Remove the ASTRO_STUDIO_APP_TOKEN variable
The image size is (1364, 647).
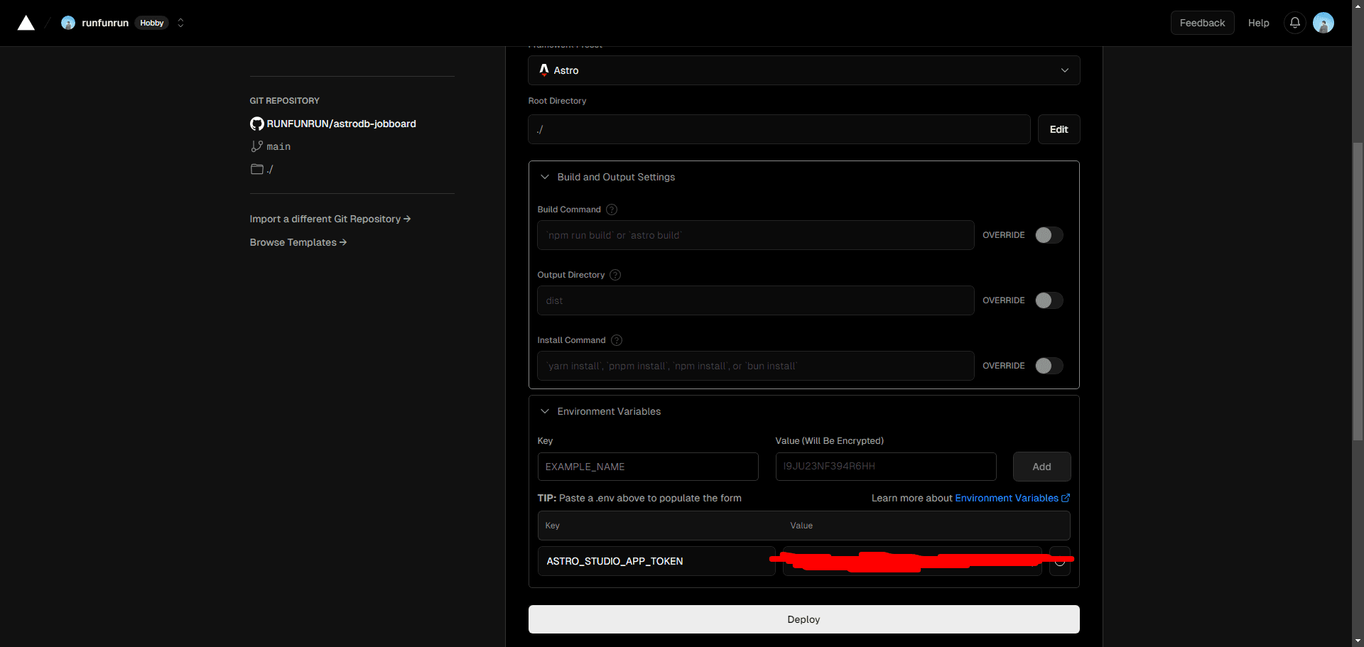(1060, 561)
